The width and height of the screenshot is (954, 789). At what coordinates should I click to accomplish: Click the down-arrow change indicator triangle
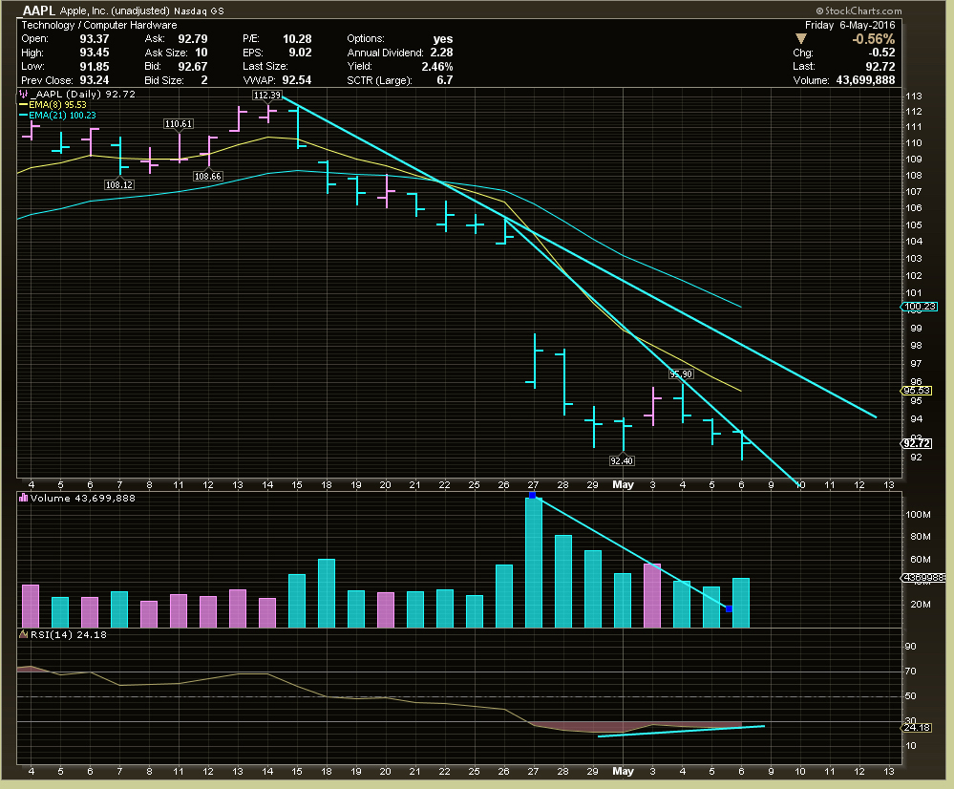coord(800,37)
